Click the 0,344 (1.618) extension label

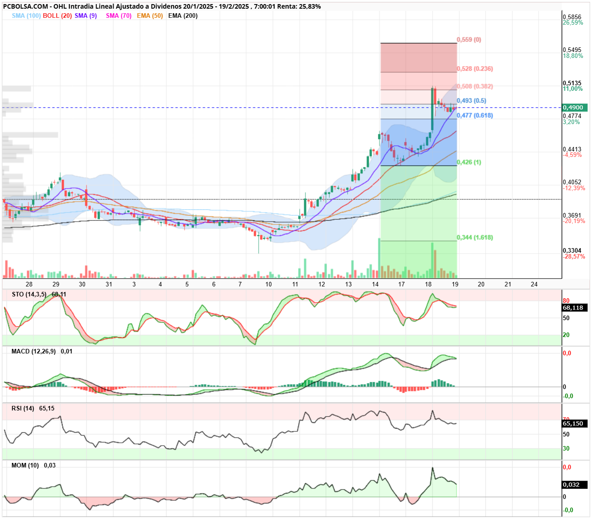click(x=475, y=238)
